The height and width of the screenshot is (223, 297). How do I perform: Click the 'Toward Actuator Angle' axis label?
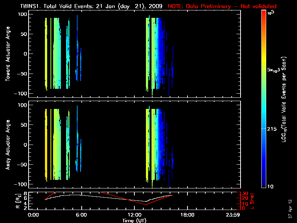tap(7, 54)
